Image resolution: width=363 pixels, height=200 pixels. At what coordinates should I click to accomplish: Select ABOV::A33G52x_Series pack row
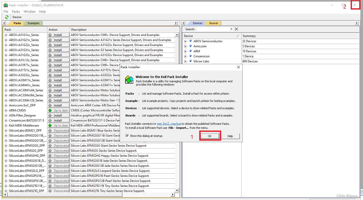(24, 75)
